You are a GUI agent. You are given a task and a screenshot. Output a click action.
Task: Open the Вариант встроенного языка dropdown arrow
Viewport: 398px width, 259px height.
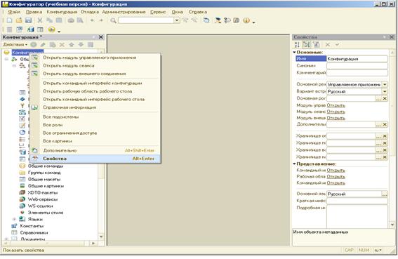[x=385, y=91]
